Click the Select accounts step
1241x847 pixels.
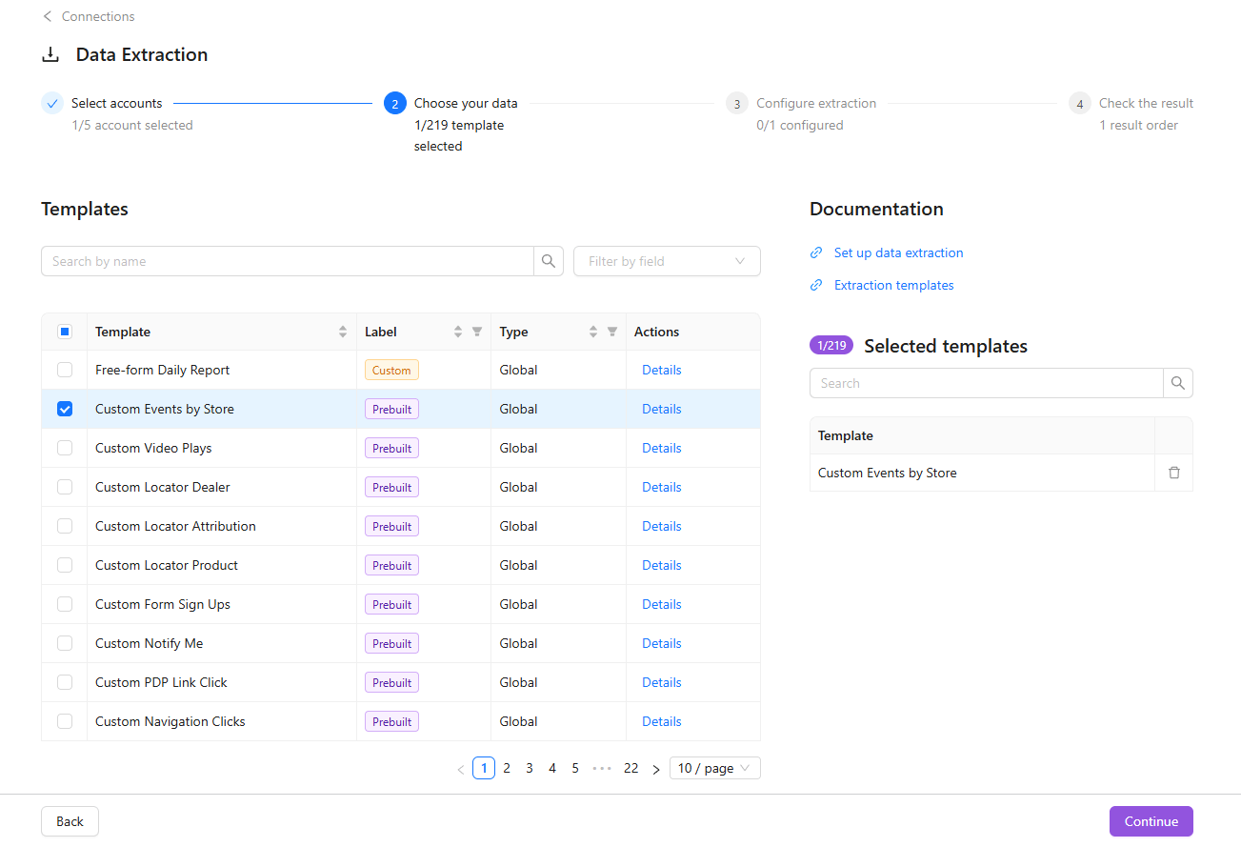coord(116,103)
